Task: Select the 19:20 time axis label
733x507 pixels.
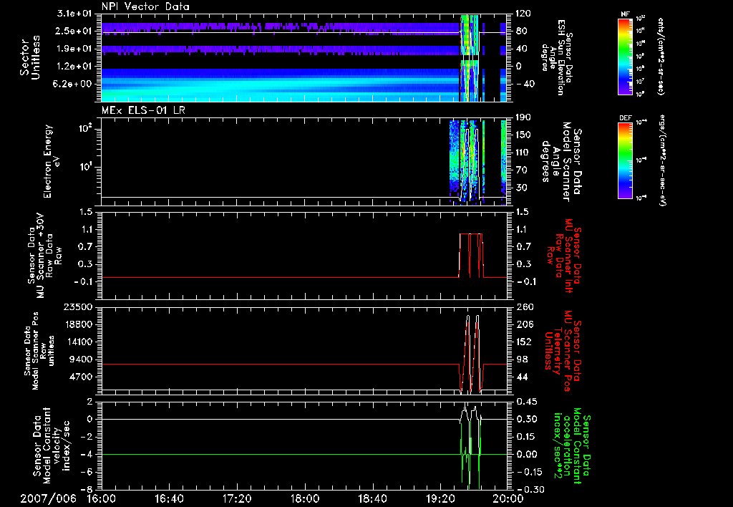Action: pos(440,498)
